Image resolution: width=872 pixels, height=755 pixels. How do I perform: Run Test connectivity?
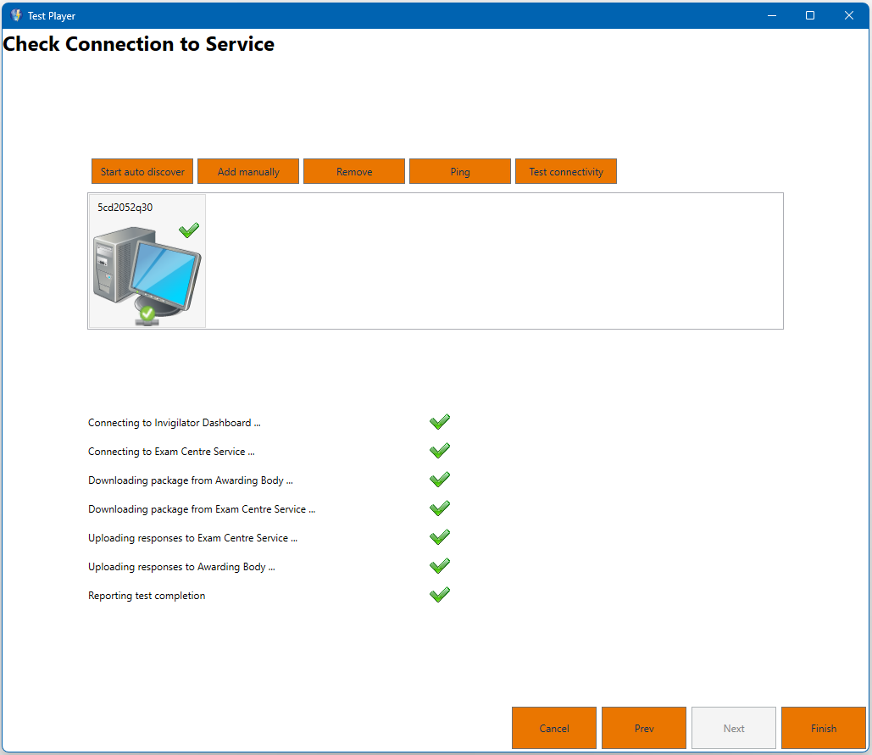pos(566,171)
